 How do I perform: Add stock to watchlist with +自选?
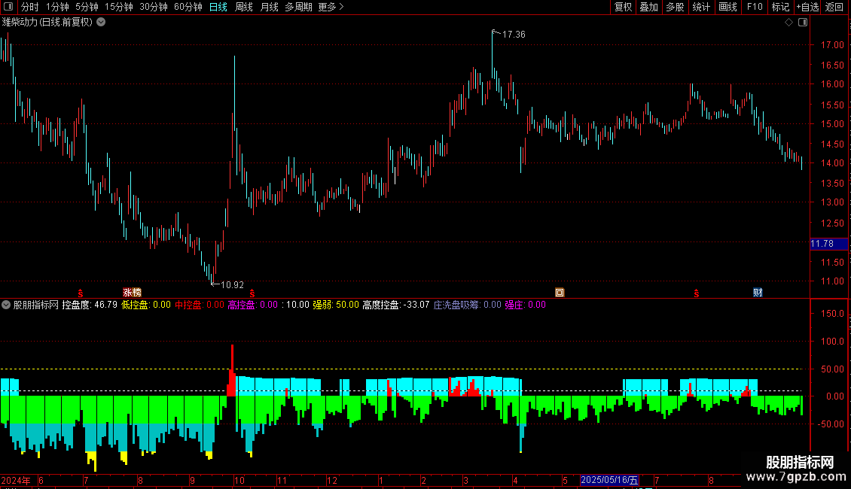(807, 7)
